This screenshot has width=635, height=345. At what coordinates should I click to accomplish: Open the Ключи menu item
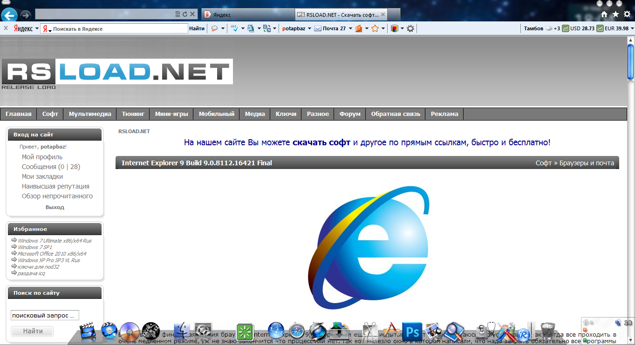(x=286, y=114)
